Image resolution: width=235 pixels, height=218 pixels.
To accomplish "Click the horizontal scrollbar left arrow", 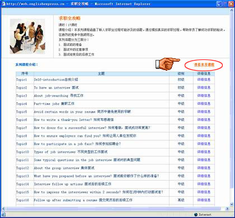I will 3,208.
